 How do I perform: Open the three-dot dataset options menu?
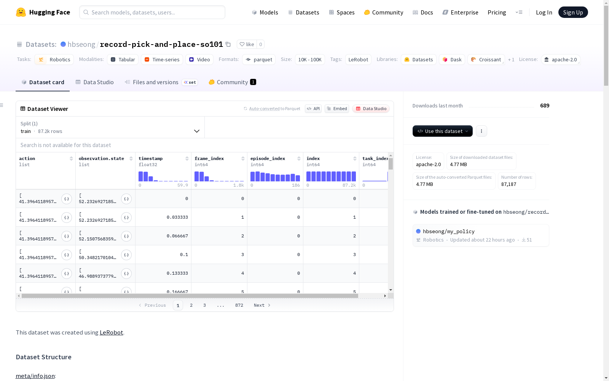click(x=481, y=131)
